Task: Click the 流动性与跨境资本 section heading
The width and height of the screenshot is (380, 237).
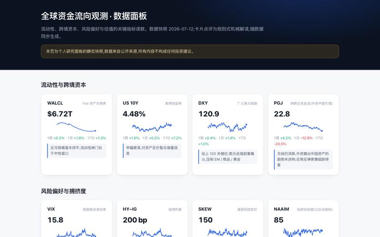Action: click(64, 85)
